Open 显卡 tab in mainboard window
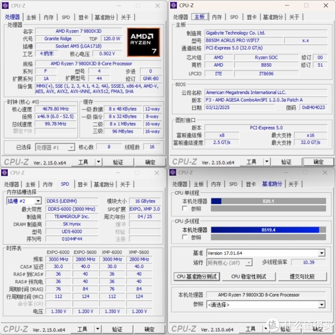336x335 pixels. coord(251,17)
